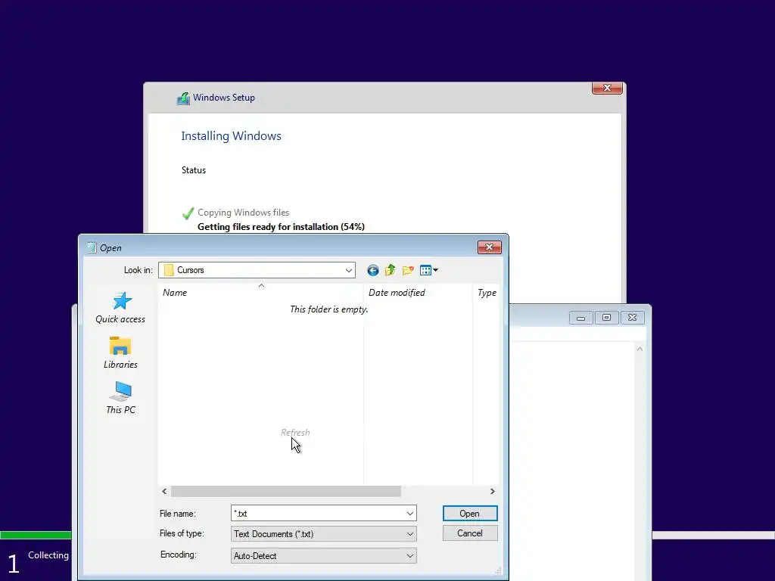Open Quick access location

pyautogui.click(x=120, y=308)
